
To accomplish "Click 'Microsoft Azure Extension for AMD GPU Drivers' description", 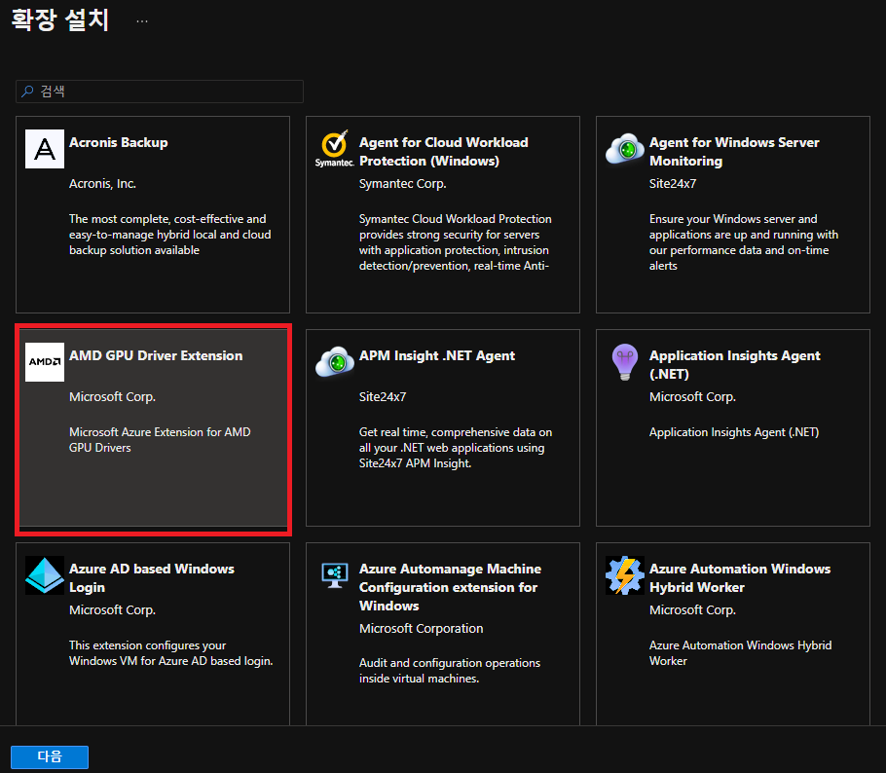I will [x=160, y=440].
